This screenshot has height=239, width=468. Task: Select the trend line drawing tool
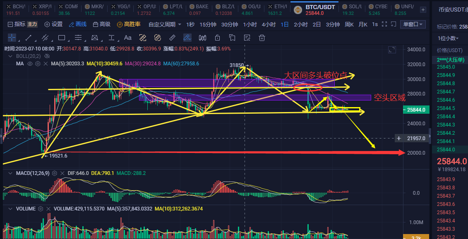29,38
